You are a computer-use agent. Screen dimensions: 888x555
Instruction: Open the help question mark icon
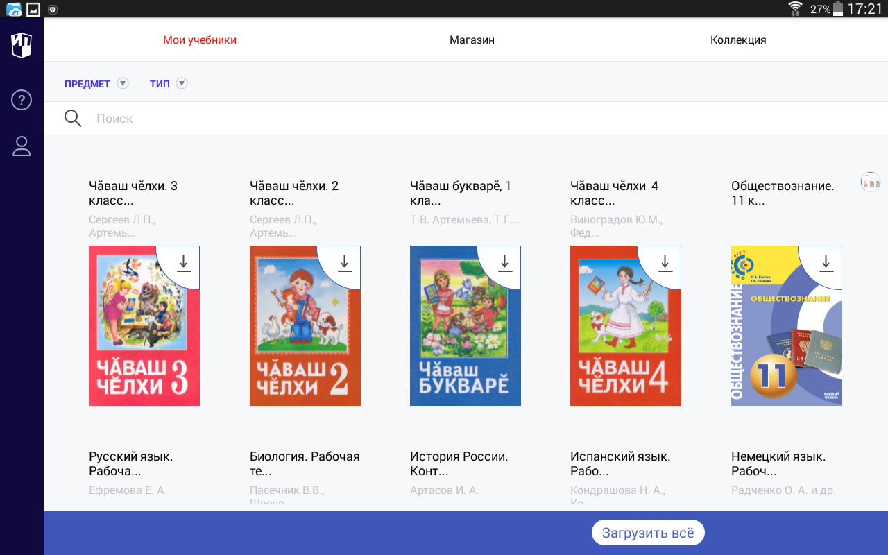(22, 100)
